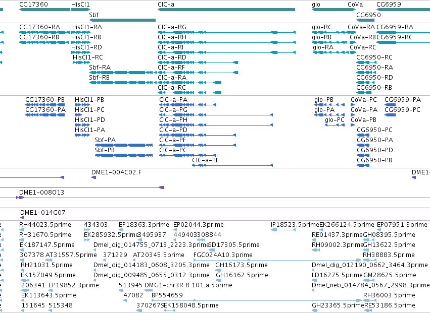This screenshot has width=430, height=313.
Task: Open protein HisCl1-PD
Action: point(89,120)
